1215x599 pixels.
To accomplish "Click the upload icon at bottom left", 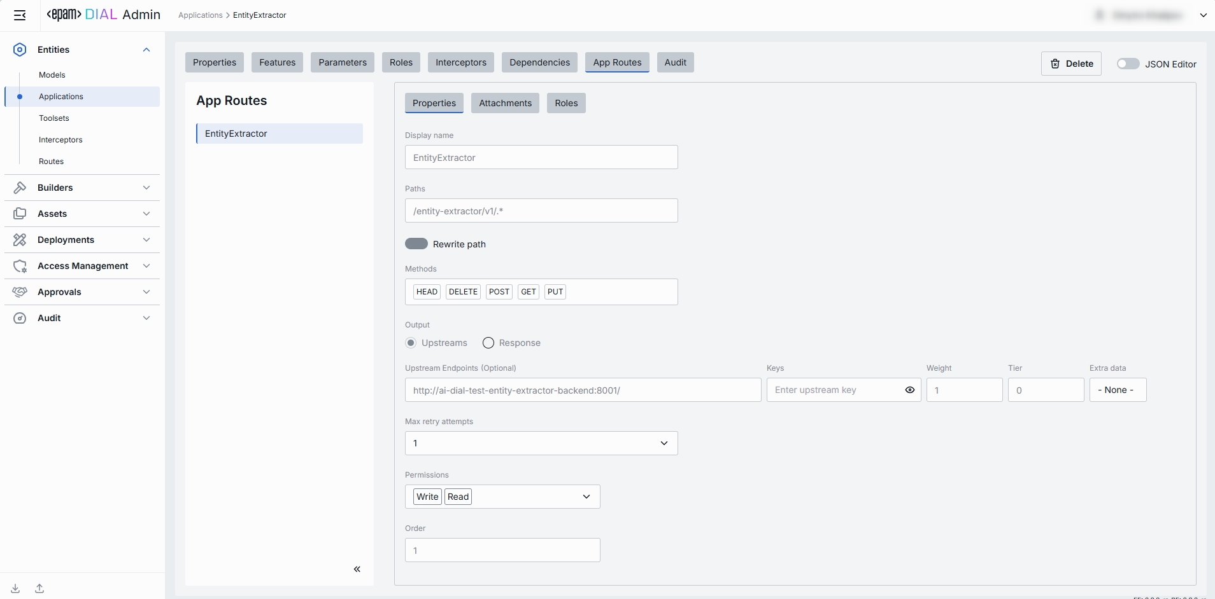I will pyautogui.click(x=39, y=588).
